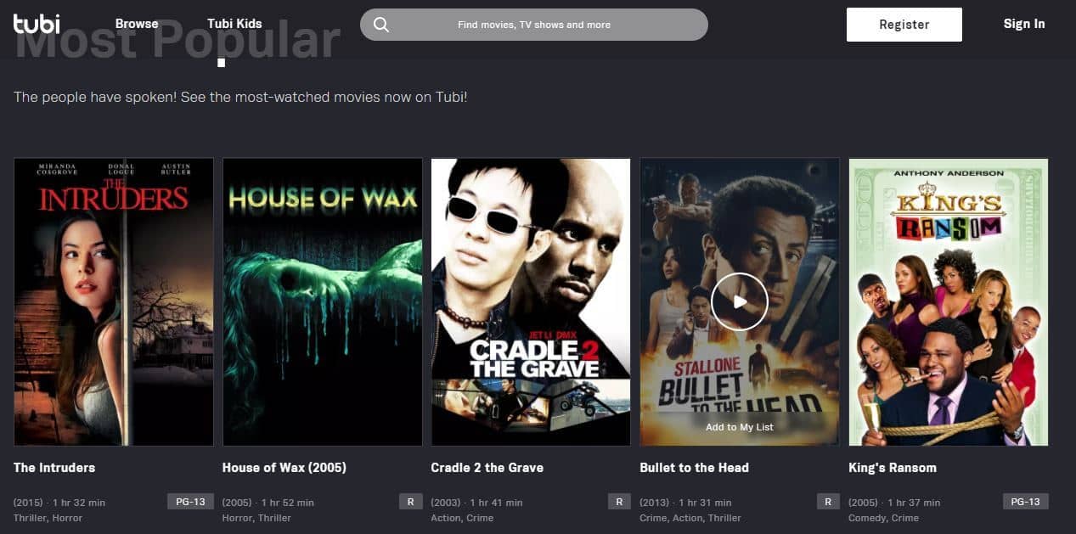1076x534 pixels.
Task: Click the Register button
Action: pyautogui.click(x=904, y=25)
